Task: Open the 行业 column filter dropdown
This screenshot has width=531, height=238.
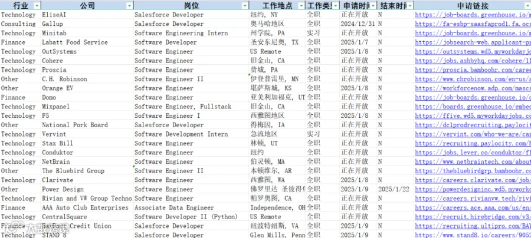Action: (x=37, y=5)
